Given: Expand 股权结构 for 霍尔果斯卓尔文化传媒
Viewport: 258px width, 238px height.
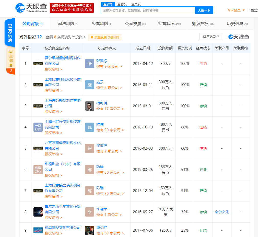Looking at the screenshot, I should (53, 218).
